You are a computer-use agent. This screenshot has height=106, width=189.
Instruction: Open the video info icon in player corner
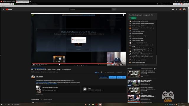point(123,15)
